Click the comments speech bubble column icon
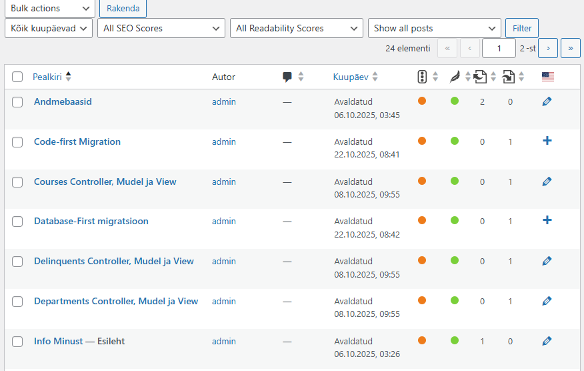This screenshot has height=371, width=584. point(287,77)
